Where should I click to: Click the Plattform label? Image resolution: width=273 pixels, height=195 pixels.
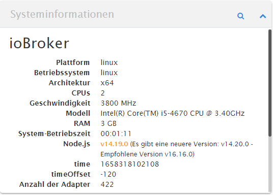tap(73, 62)
